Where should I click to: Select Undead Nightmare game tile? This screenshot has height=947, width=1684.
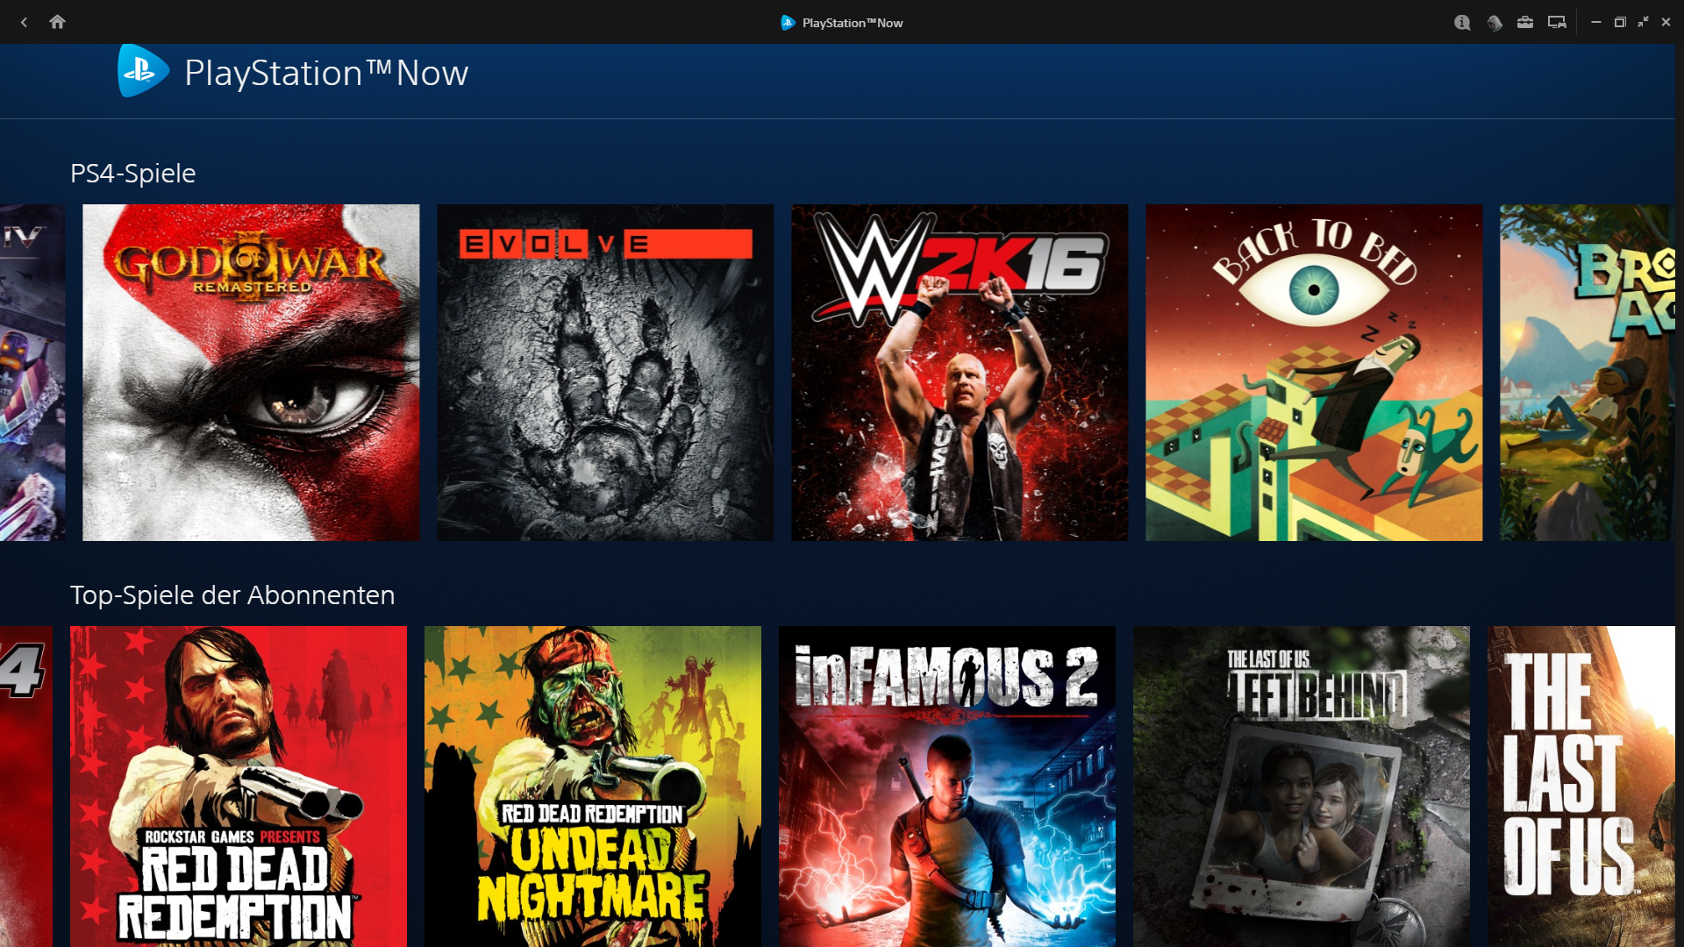coord(593,785)
